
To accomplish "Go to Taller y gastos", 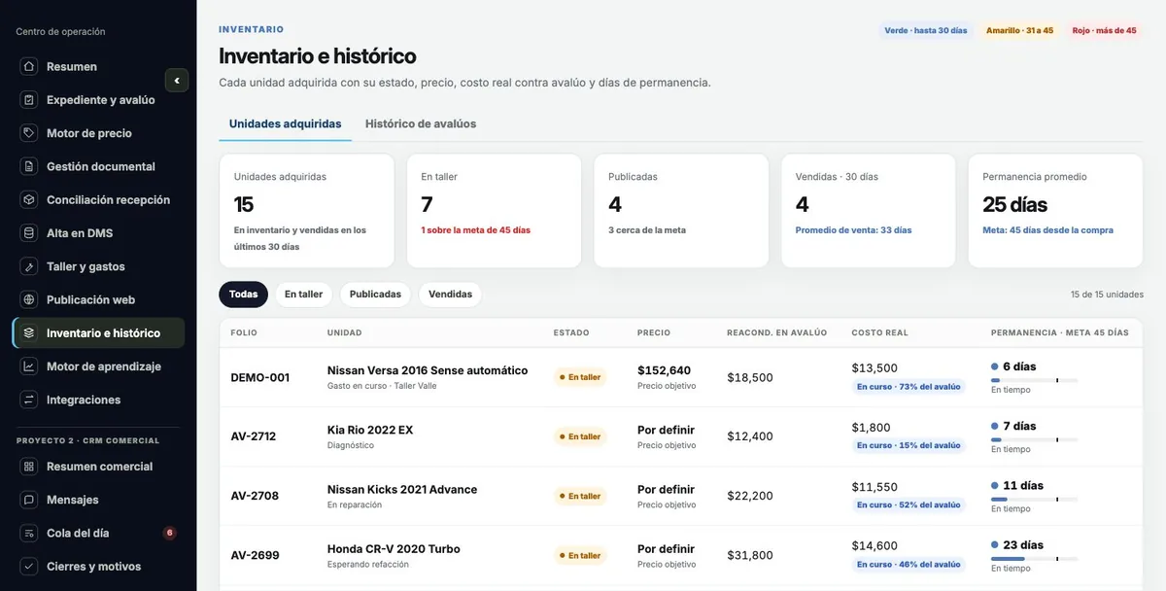I will [98, 266].
